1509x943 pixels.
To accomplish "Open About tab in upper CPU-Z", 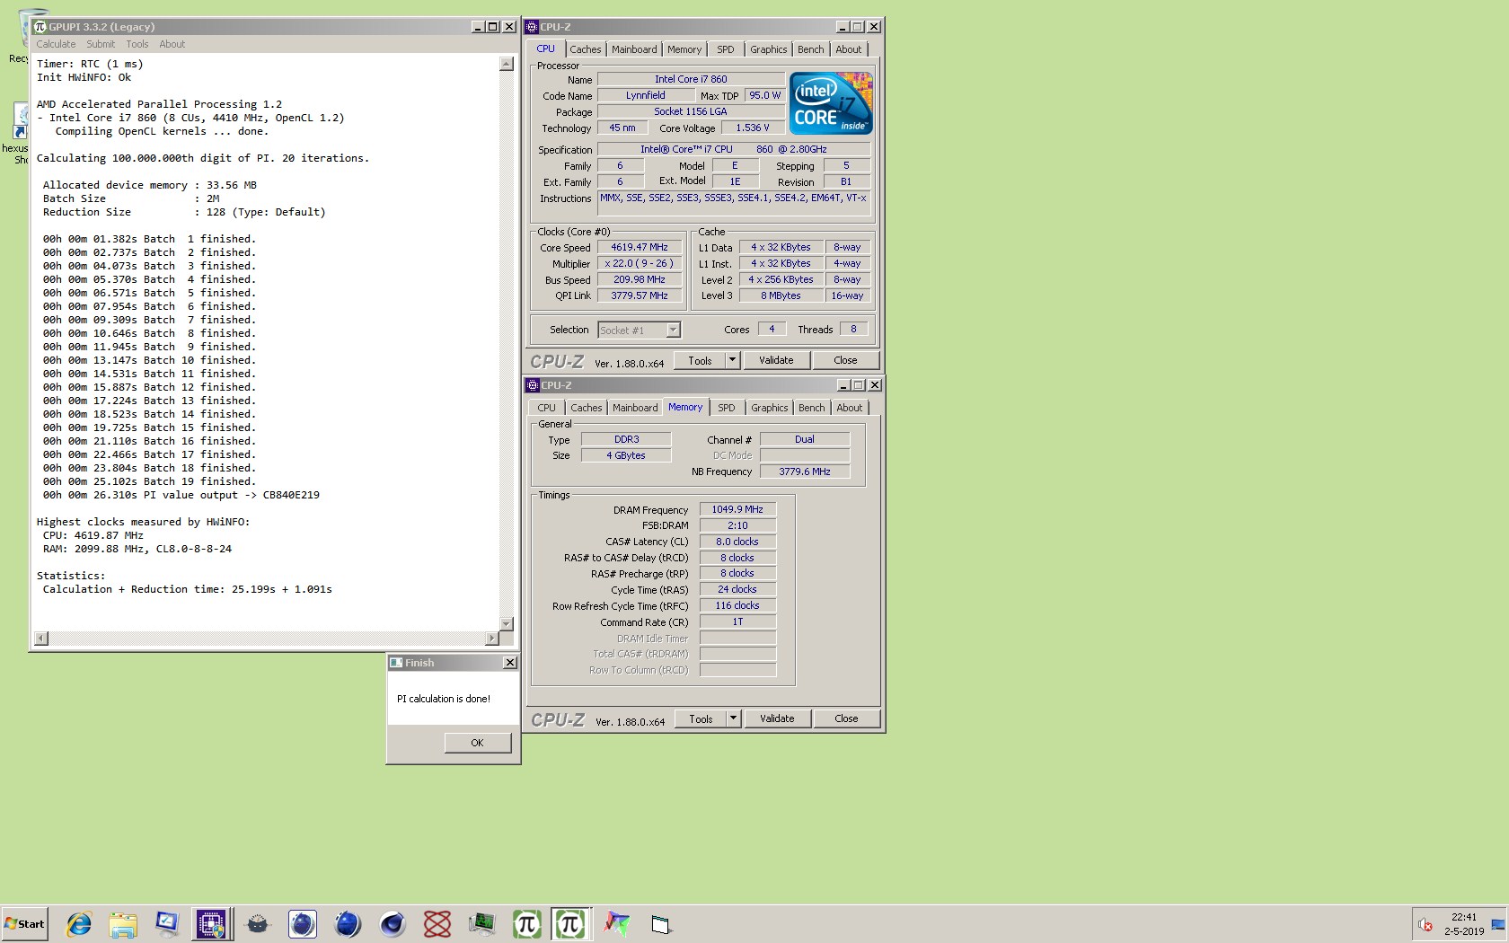I will point(849,49).
